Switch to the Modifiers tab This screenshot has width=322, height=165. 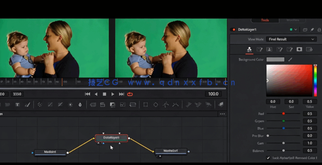(293, 20)
